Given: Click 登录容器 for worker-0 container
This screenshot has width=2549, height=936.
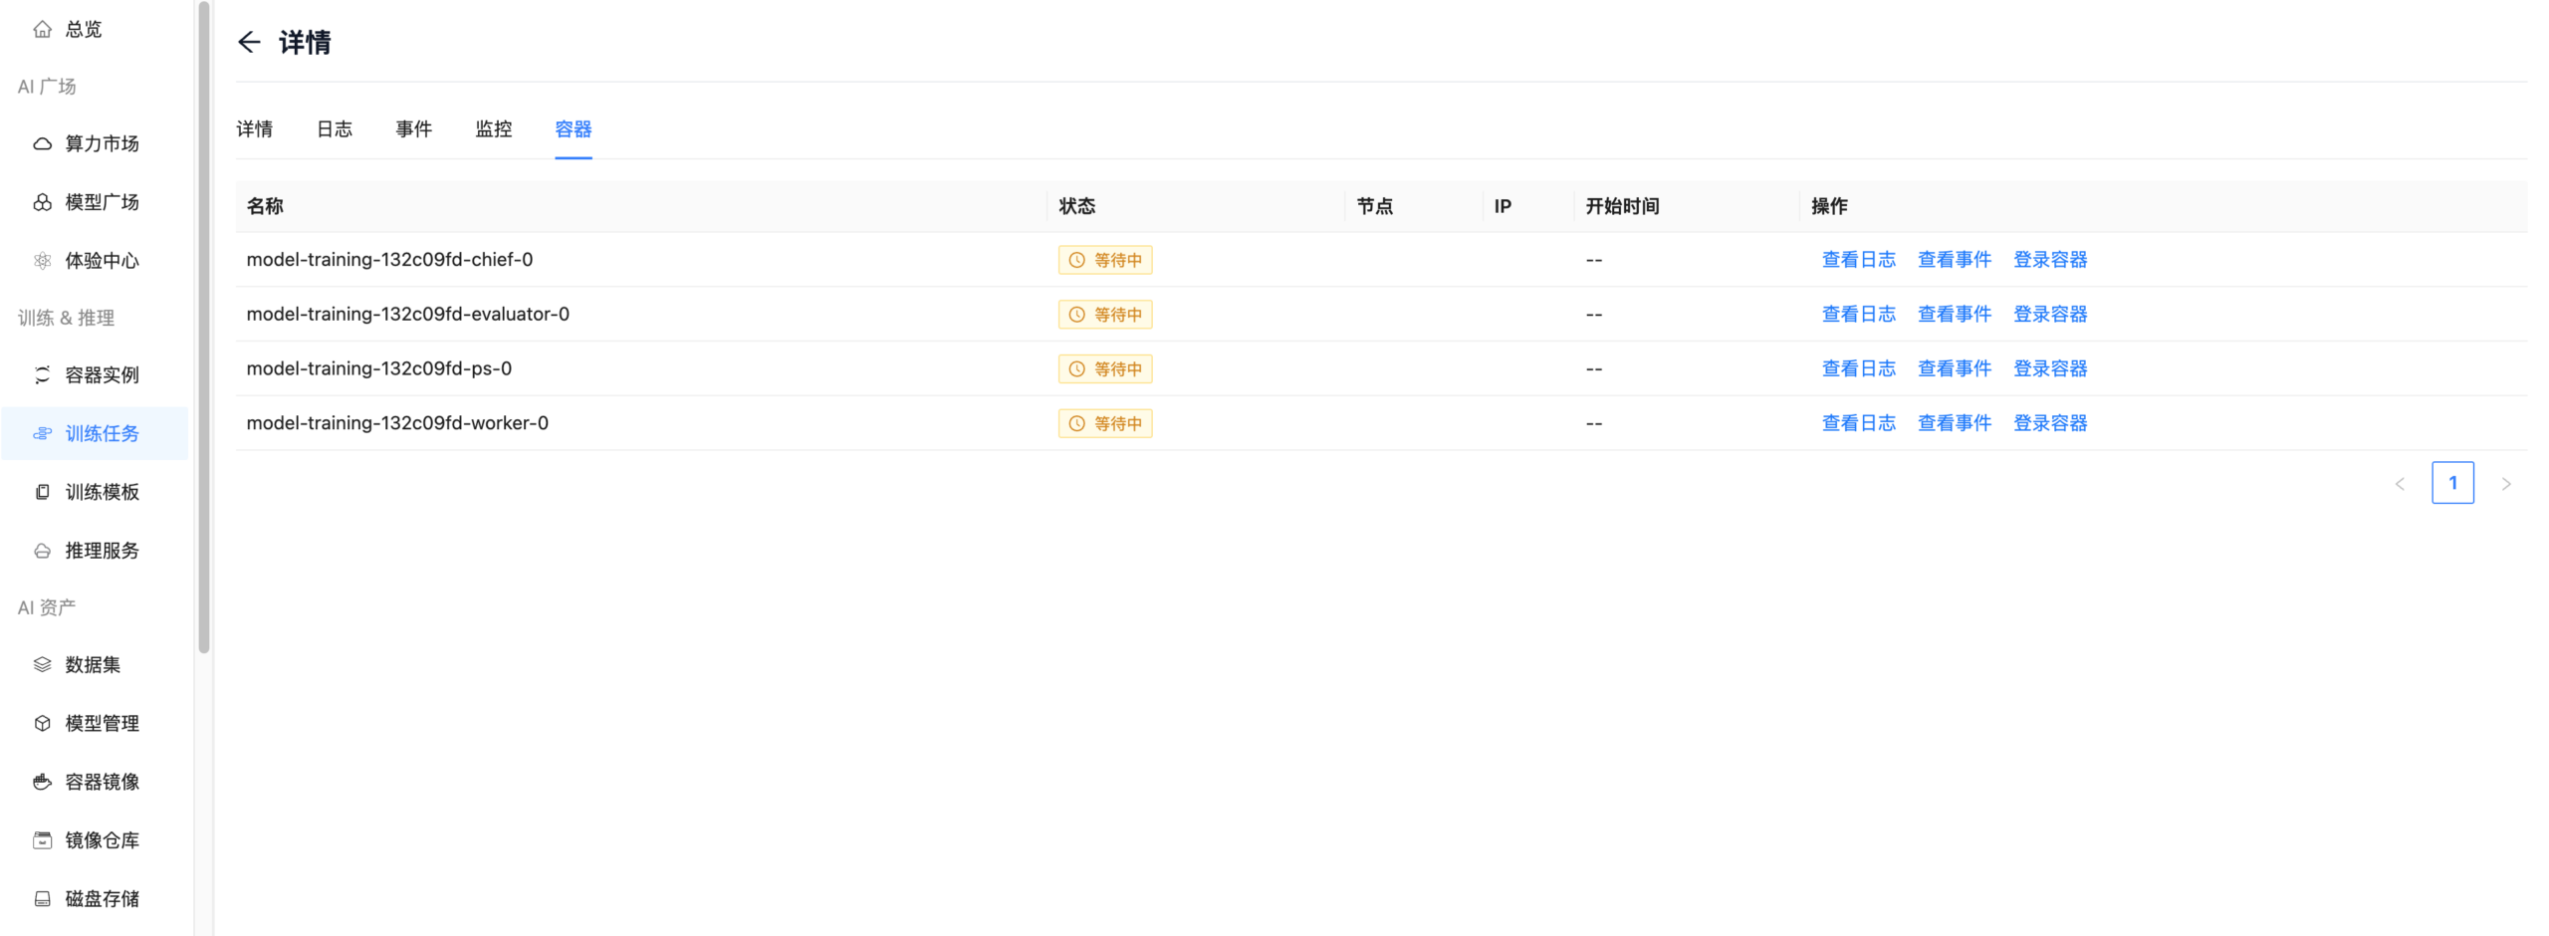Looking at the screenshot, I should point(2049,423).
